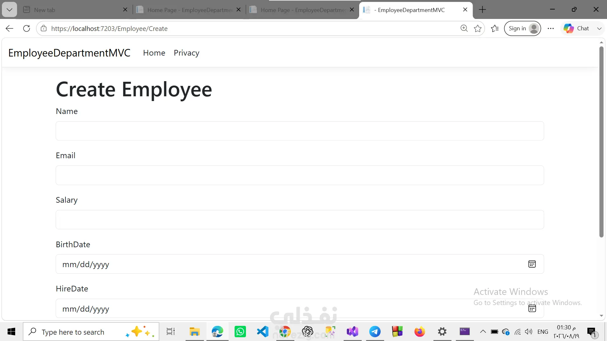The image size is (607, 341).
Task: Close the active EmployeeDepartmentMVC tab
Action: [x=465, y=10]
